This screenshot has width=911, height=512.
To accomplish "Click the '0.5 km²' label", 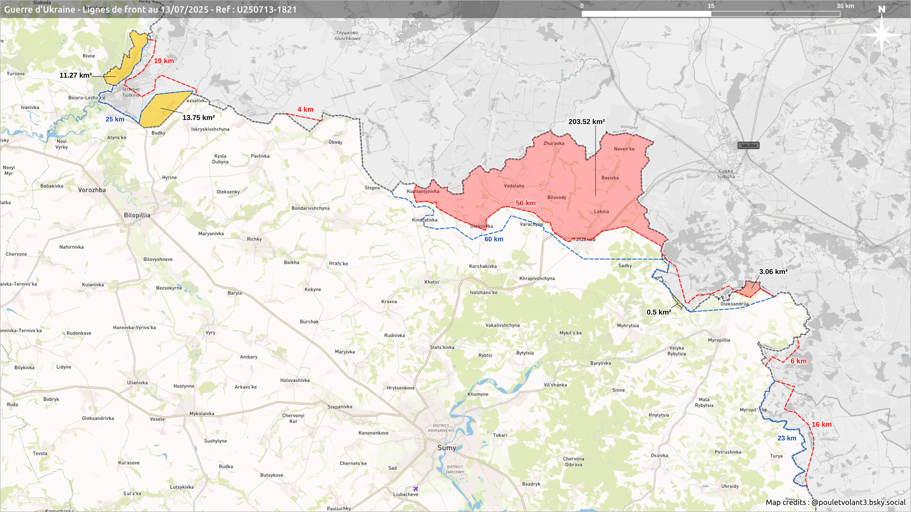I will tap(659, 312).
